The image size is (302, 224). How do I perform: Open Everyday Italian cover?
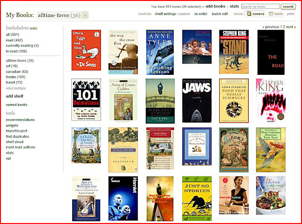[234, 195]
